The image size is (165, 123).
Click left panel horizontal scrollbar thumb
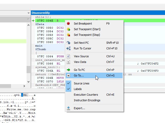(x=5, y=86)
